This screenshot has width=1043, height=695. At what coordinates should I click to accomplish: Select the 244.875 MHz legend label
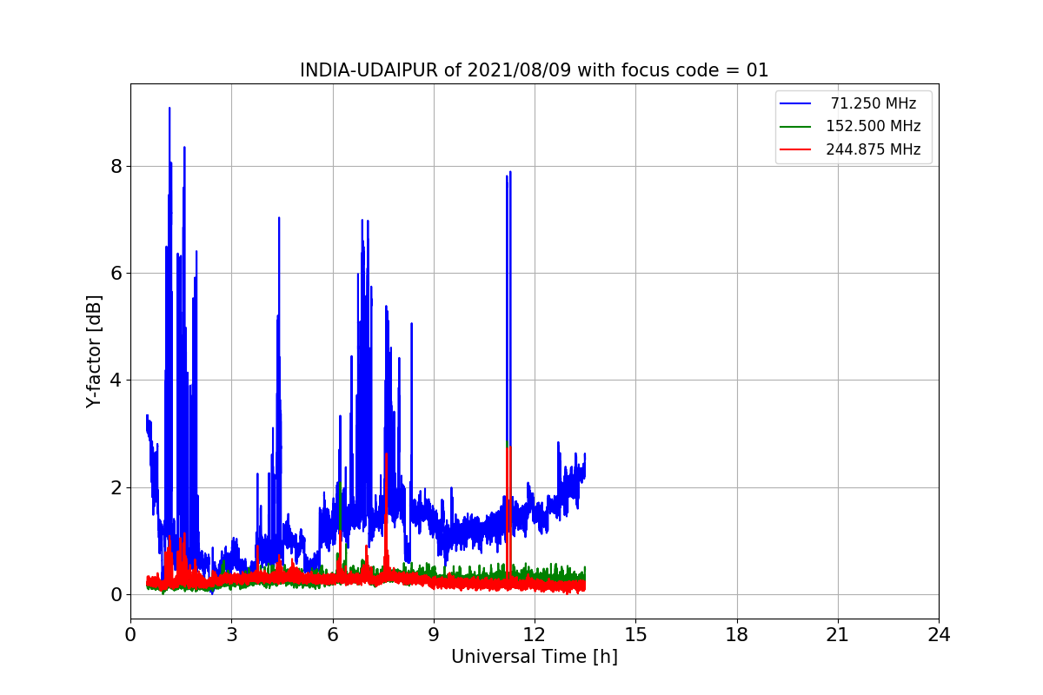pos(874,149)
